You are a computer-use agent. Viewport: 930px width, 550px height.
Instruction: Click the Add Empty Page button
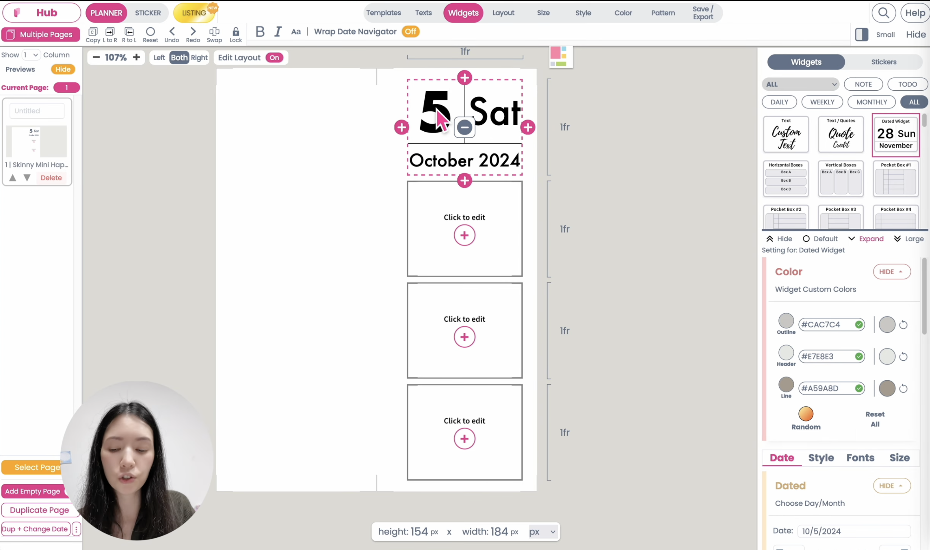pos(33,491)
